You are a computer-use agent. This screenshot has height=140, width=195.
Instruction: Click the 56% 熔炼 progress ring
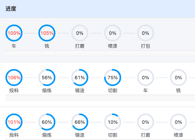tap(47, 78)
